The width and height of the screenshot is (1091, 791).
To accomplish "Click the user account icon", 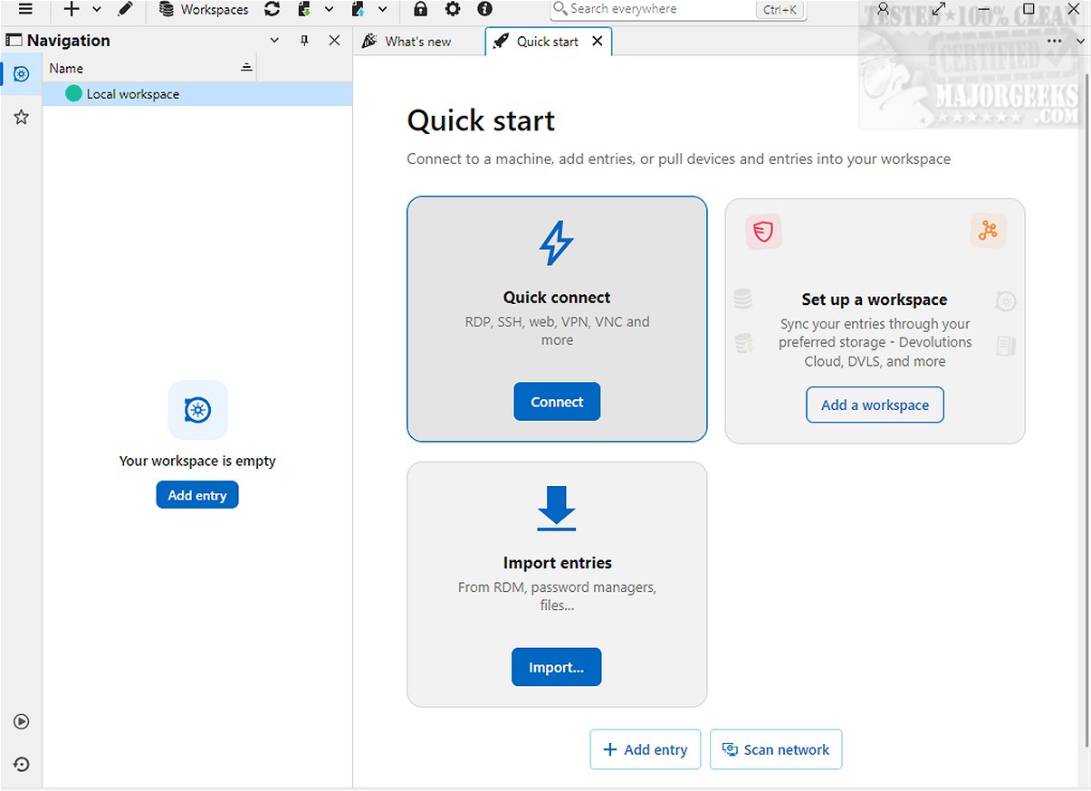I will (x=884, y=9).
